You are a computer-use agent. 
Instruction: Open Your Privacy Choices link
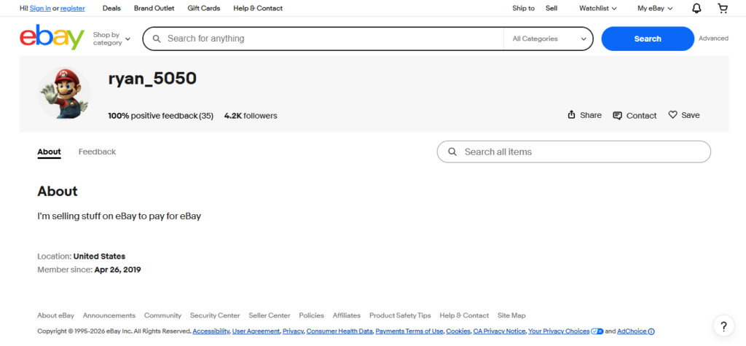(559, 331)
